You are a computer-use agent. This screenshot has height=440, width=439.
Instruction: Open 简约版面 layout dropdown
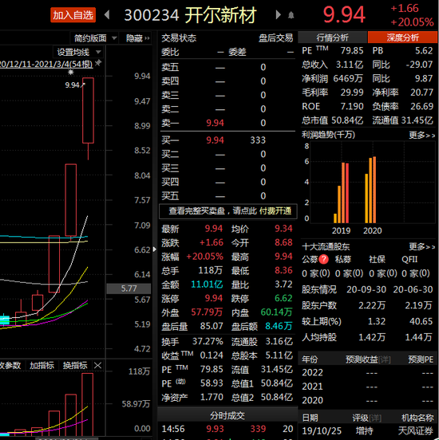pyautogui.click(x=95, y=38)
